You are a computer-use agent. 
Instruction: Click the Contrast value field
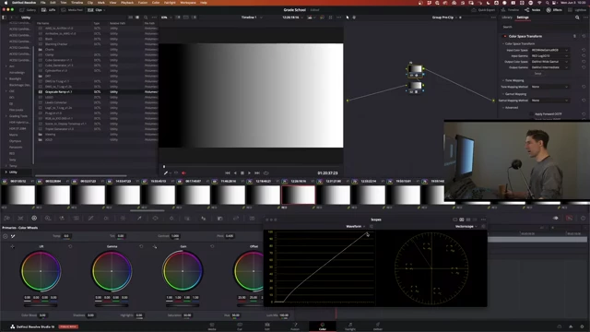click(x=175, y=236)
